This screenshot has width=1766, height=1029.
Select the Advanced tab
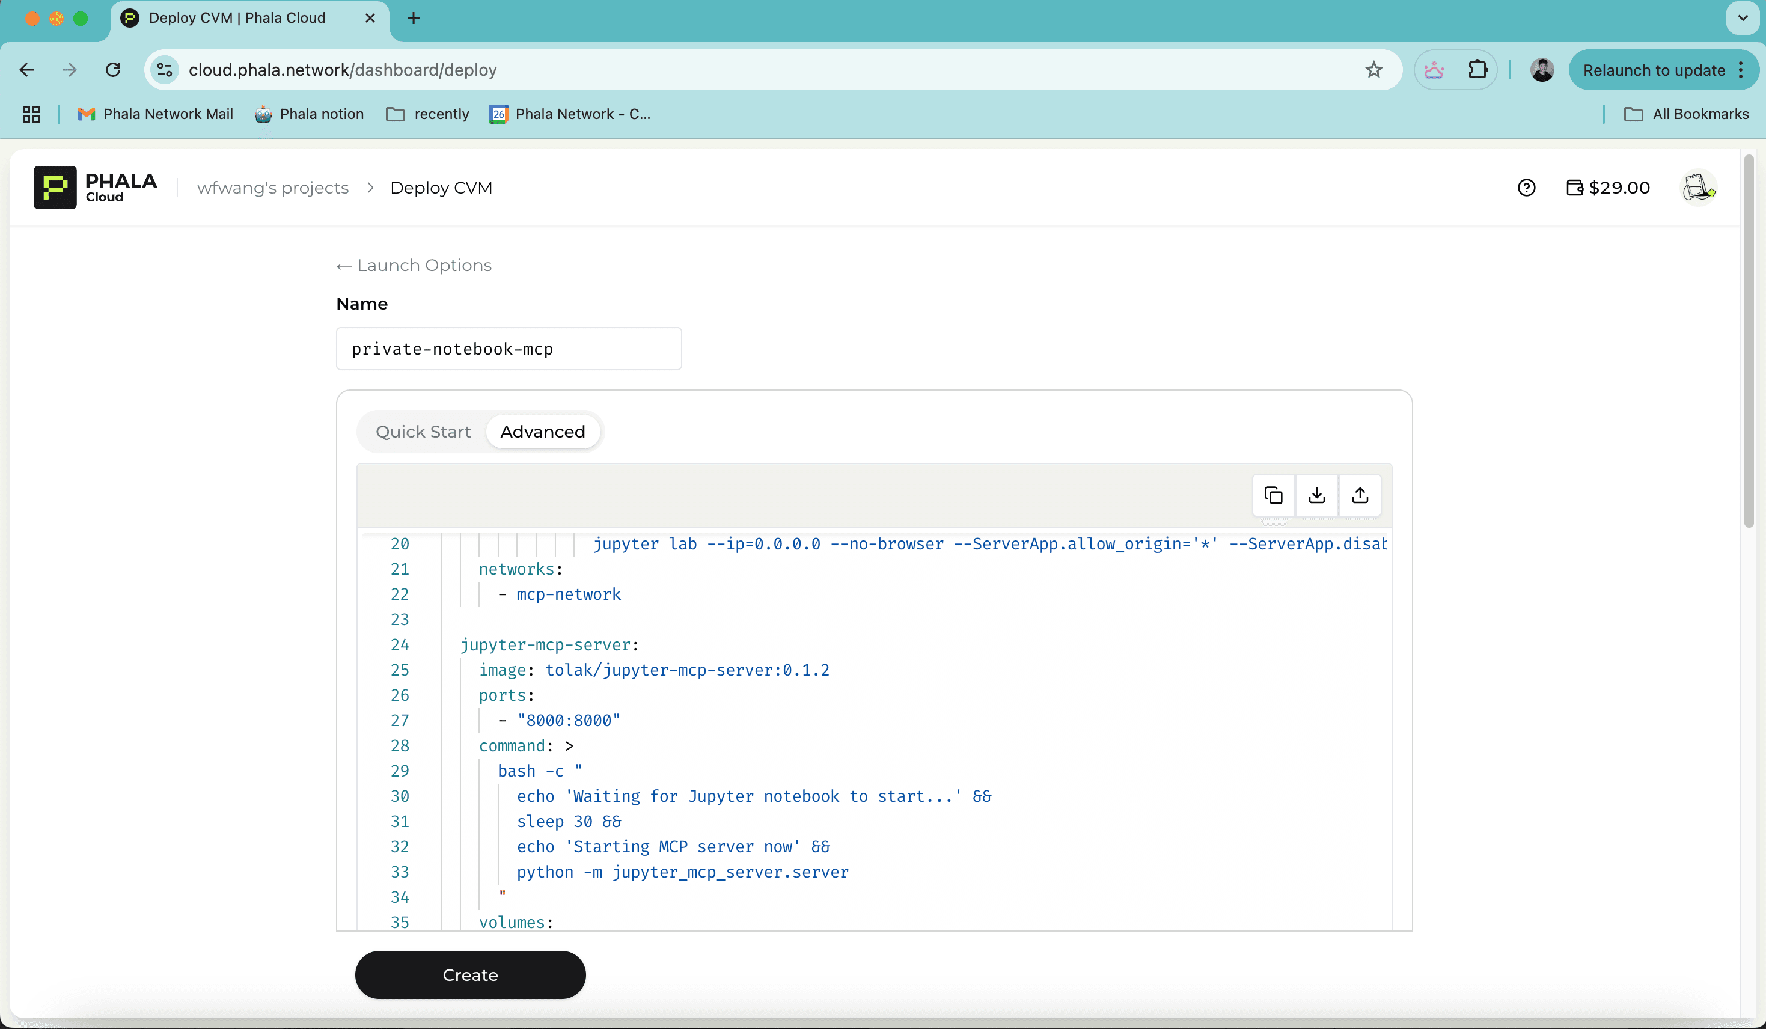(x=542, y=432)
